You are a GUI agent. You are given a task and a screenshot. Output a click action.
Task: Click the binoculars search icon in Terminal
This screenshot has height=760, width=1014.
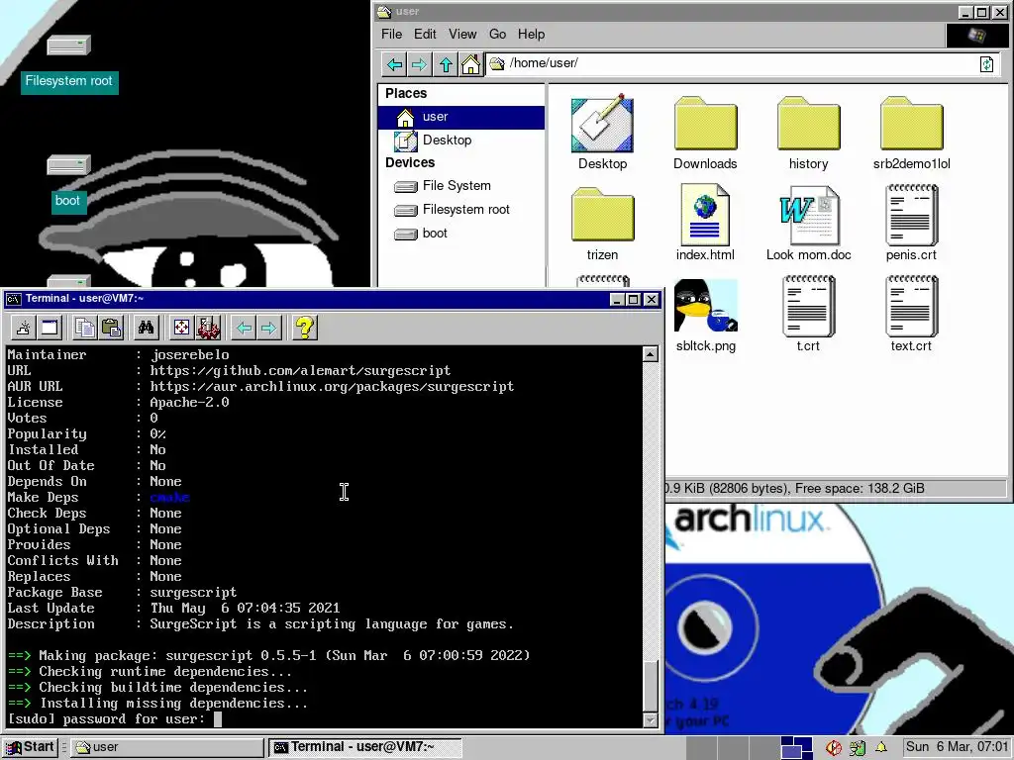point(147,328)
